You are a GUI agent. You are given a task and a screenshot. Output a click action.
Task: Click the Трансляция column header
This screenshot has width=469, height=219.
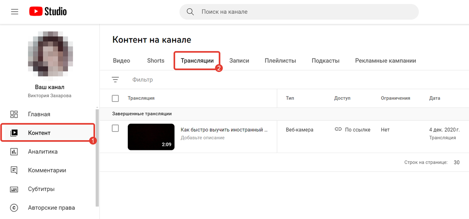pyautogui.click(x=141, y=98)
